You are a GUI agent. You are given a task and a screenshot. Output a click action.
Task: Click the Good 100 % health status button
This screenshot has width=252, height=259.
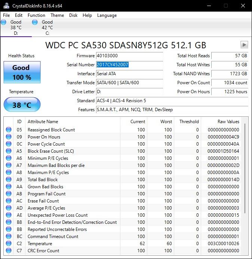[x=22, y=72]
